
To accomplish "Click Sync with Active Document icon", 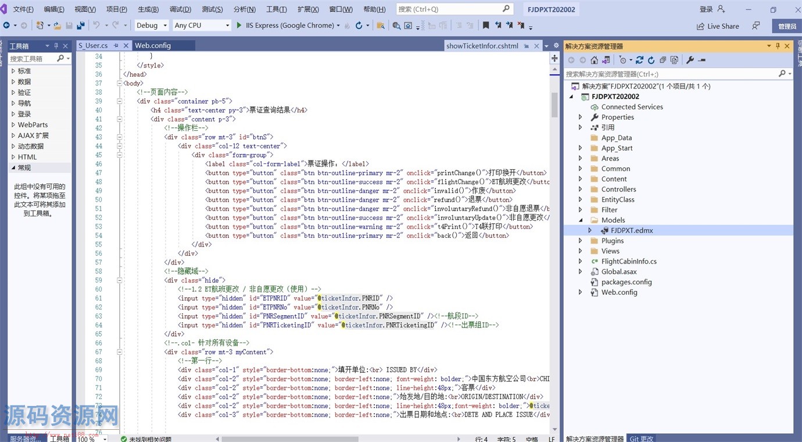I will (x=639, y=60).
